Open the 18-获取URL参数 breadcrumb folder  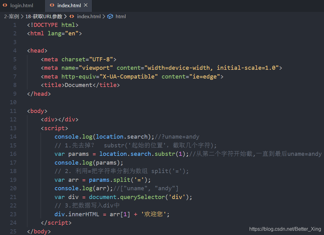(x=44, y=17)
